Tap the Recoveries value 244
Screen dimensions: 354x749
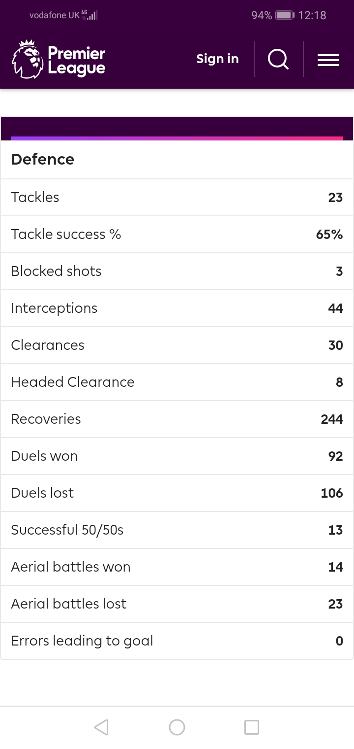[332, 419]
